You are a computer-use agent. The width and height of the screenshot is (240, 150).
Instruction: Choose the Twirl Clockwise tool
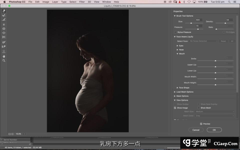4,24
